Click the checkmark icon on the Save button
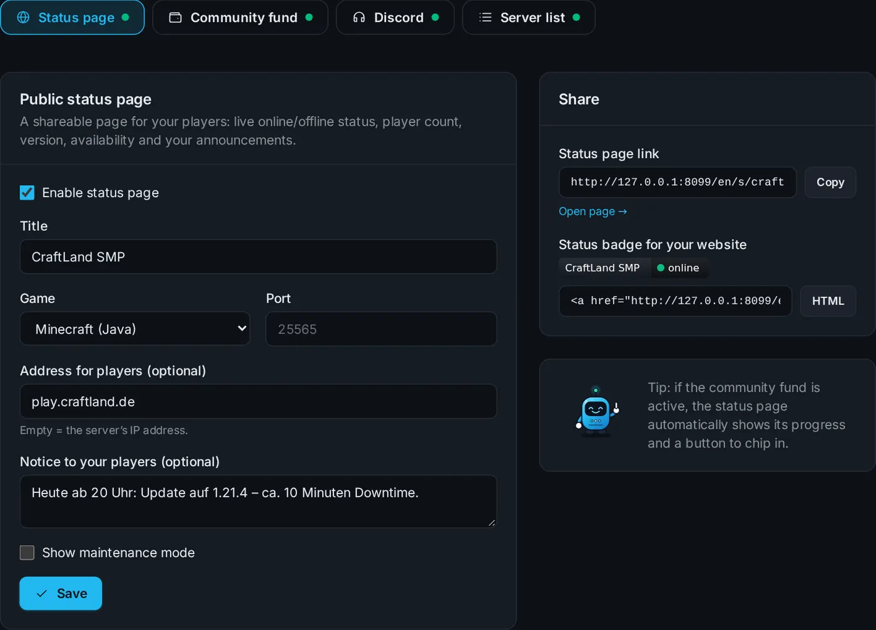The height and width of the screenshot is (630, 876). point(42,594)
